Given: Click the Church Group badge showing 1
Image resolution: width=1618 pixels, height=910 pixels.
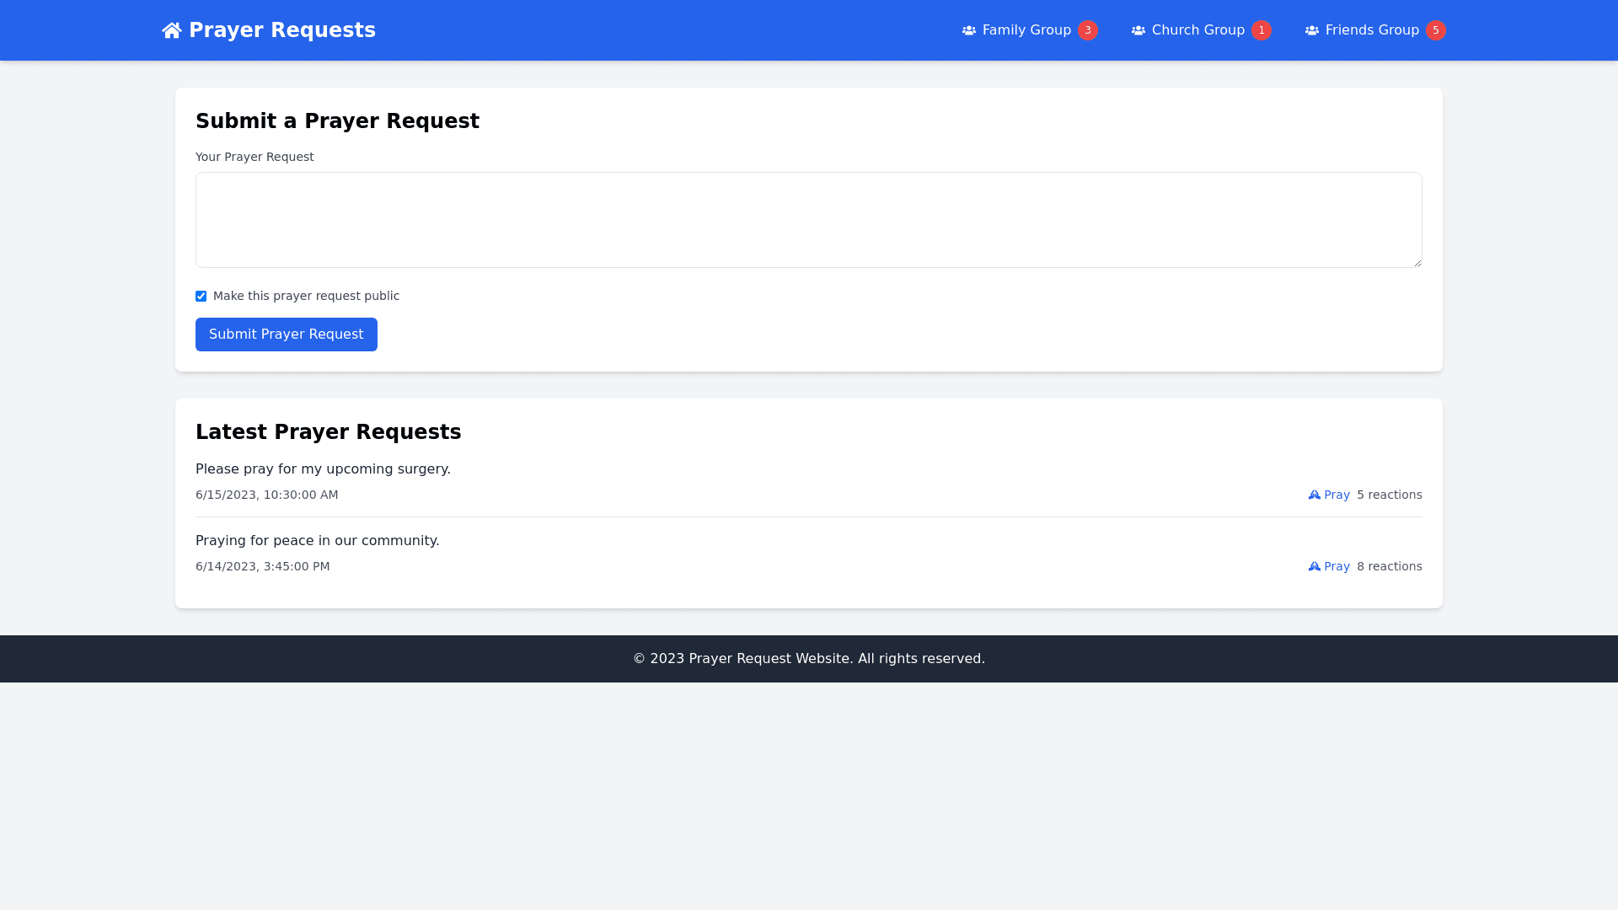Looking at the screenshot, I should tap(1262, 30).
